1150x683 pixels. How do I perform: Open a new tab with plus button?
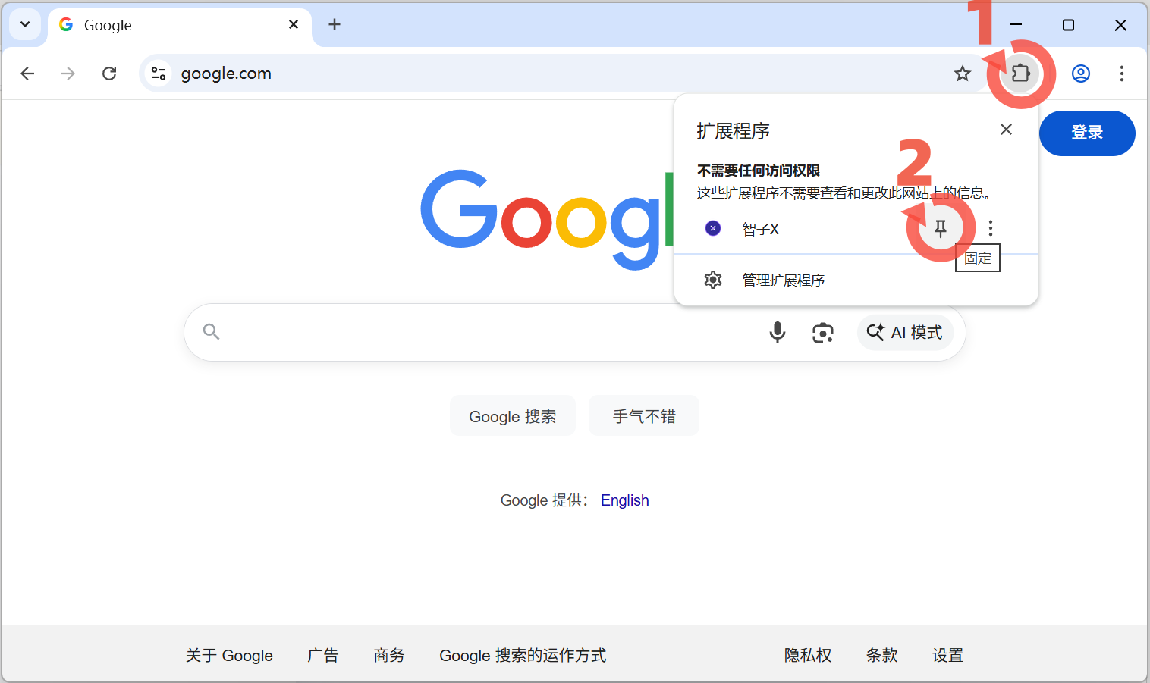tap(335, 24)
